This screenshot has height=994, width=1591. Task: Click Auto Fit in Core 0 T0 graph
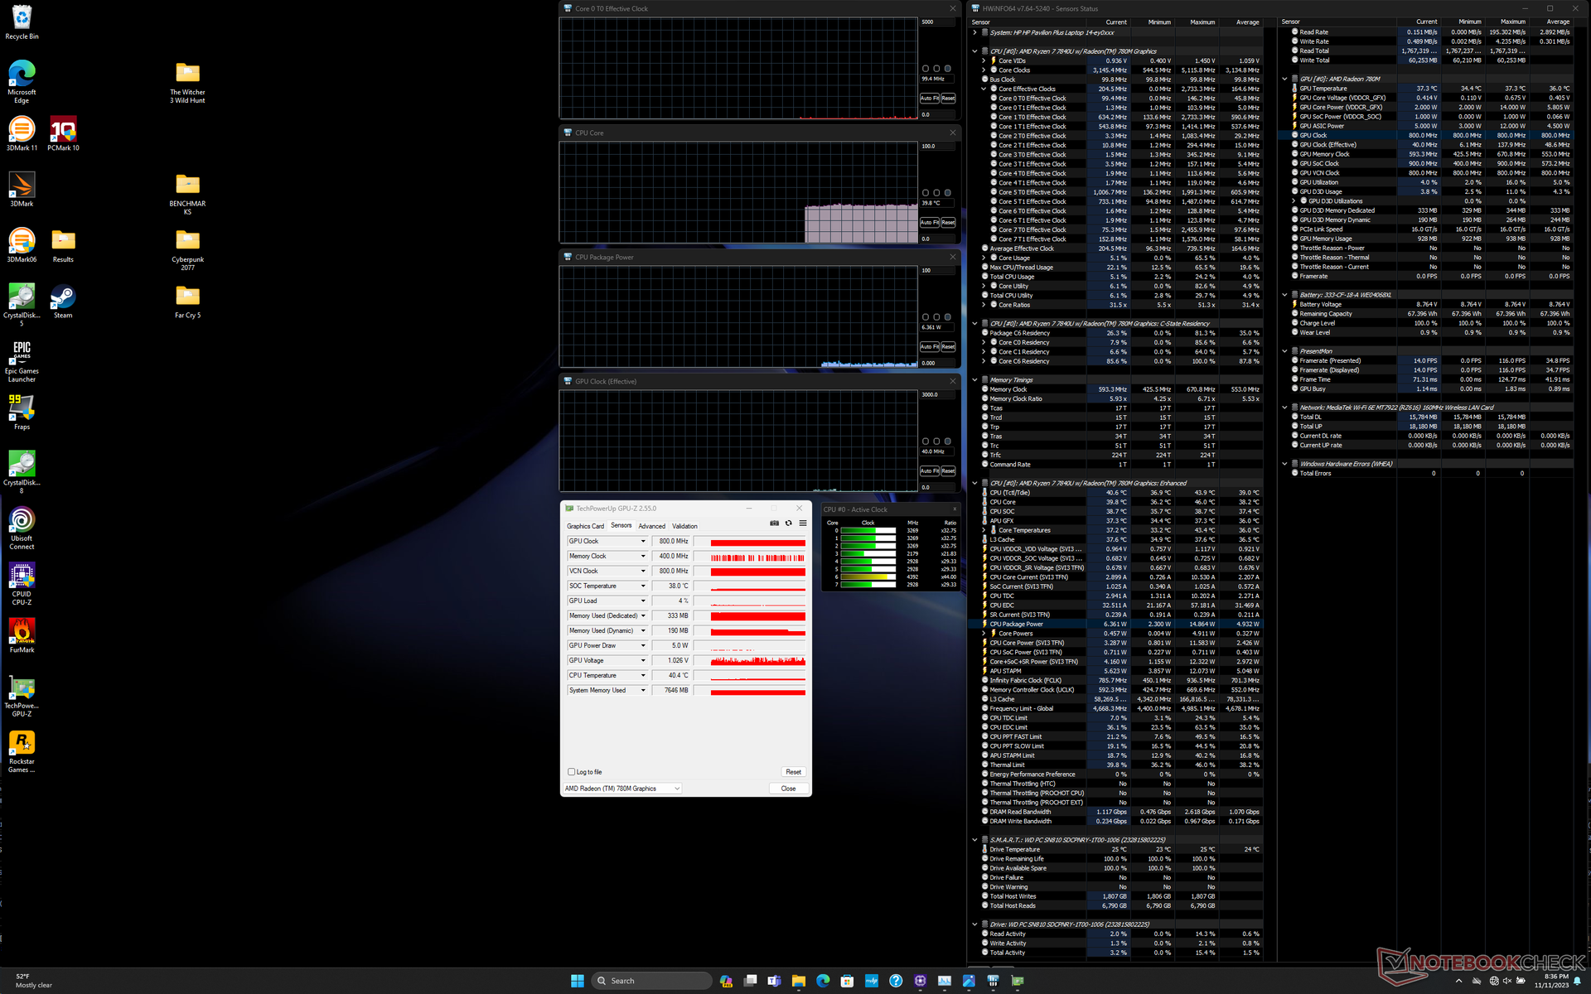tap(929, 99)
